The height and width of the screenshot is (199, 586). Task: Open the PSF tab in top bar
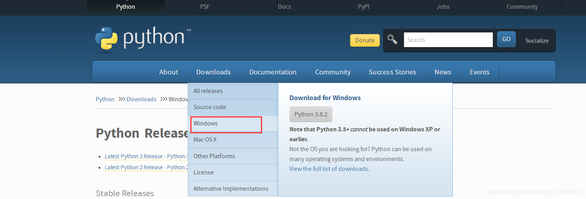205,7
